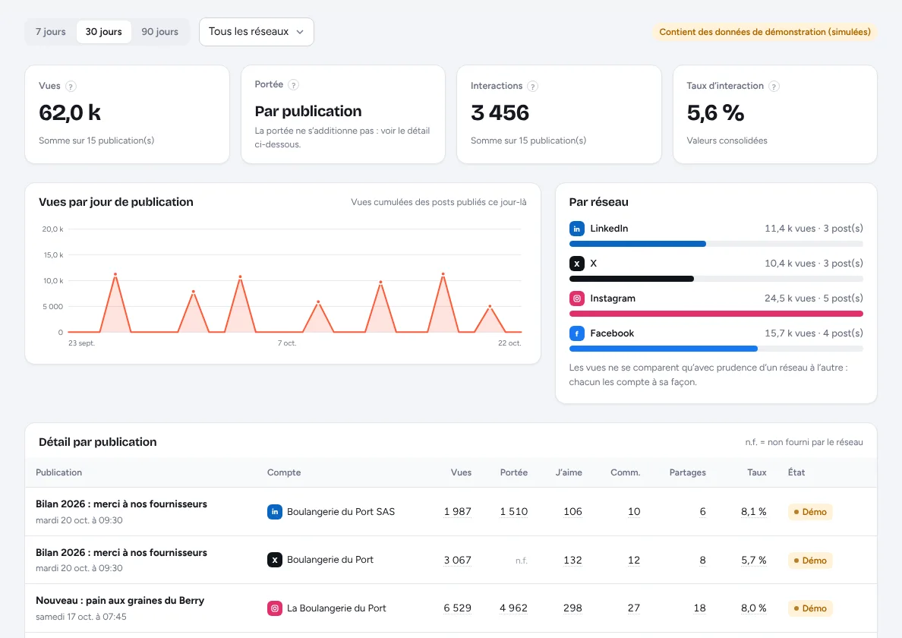Open the post 'Nouveau : pain aux graines du Berry'
902x638 pixels.
click(120, 601)
